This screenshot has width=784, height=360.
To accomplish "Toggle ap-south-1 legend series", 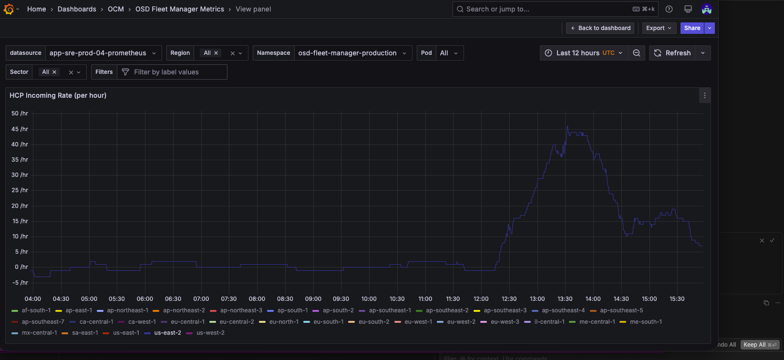I will (x=292, y=310).
